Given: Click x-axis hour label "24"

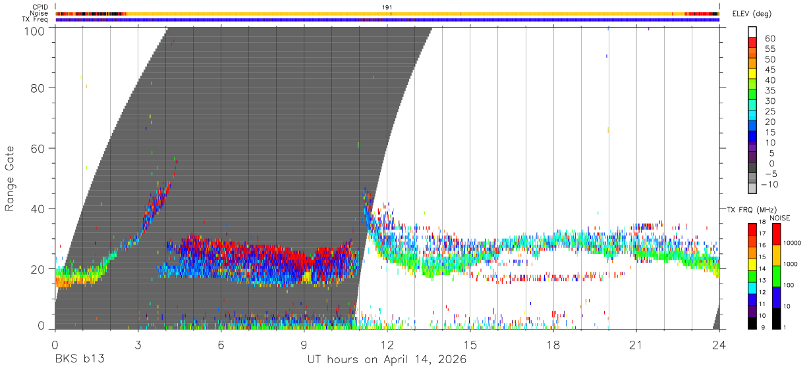Looking at the screenshot, I should click(719, 344).
